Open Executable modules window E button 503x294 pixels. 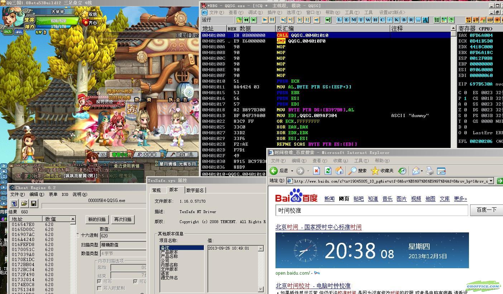click(x=346, y=20)
